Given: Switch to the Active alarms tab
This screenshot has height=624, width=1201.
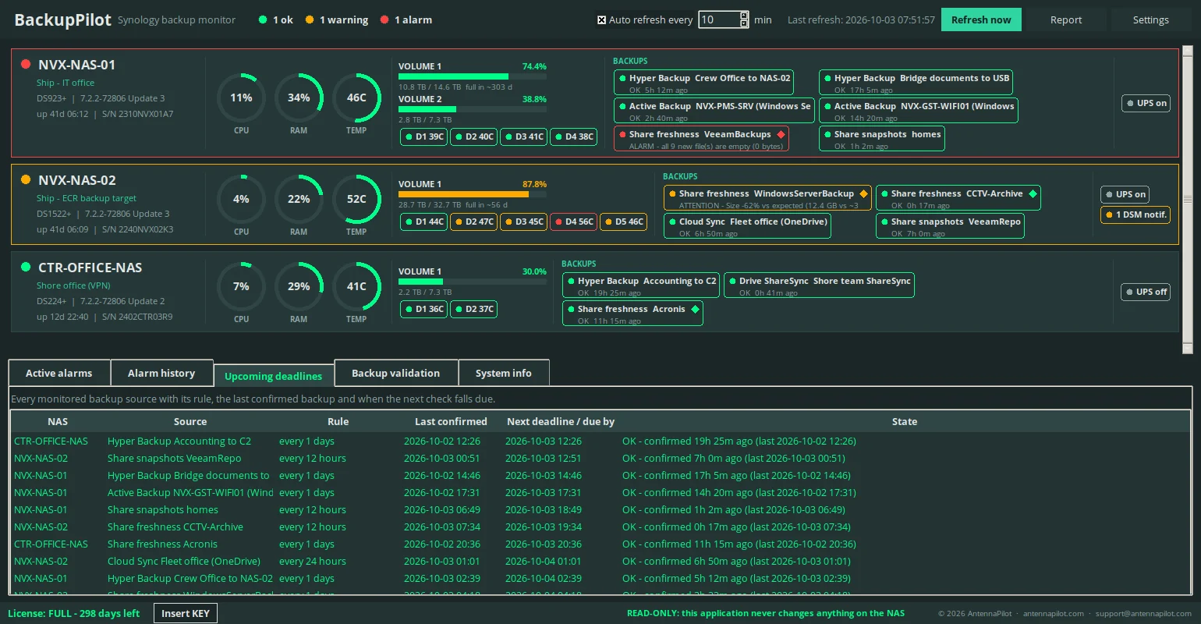Looking at the screenshot, I should 59,373.
